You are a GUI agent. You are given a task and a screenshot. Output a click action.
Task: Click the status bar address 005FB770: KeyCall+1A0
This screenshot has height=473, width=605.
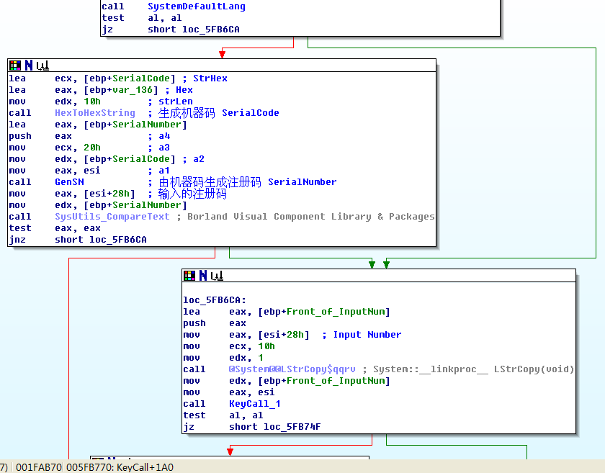tap(120, 467)
